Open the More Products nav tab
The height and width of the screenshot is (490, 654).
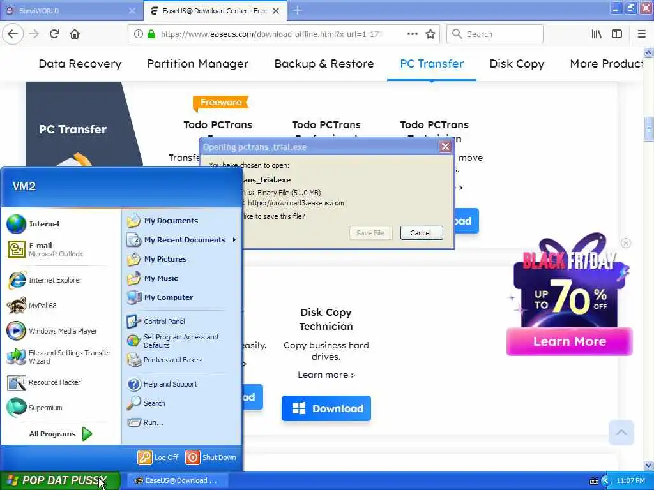pyautogui.click(x=607, y=64)
